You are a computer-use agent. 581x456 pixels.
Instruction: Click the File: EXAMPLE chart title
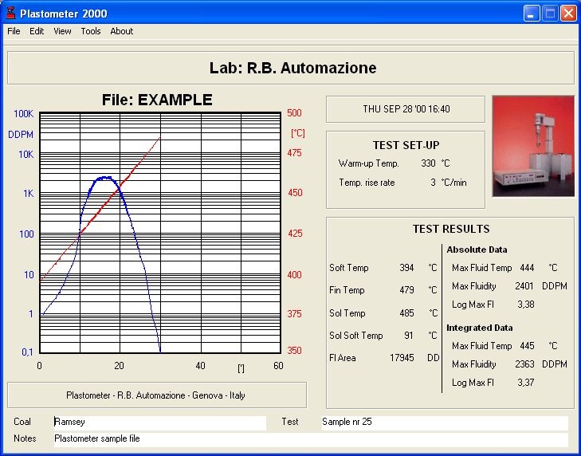point(157,100)
